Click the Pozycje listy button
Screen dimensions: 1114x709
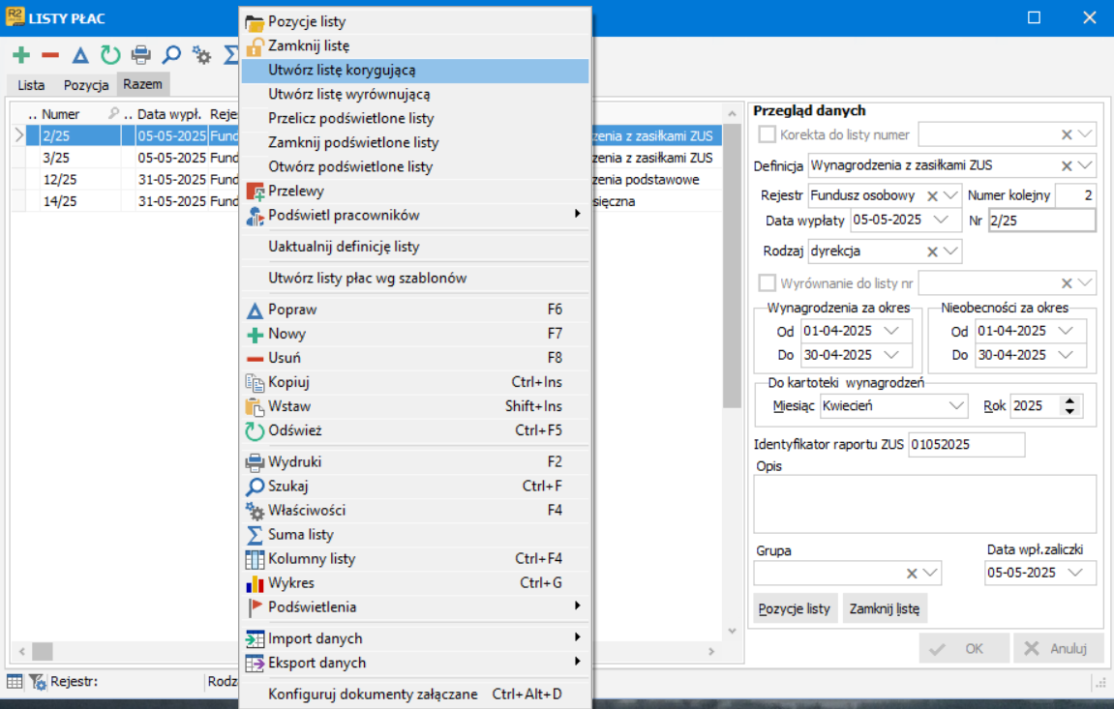coord(795,609)
